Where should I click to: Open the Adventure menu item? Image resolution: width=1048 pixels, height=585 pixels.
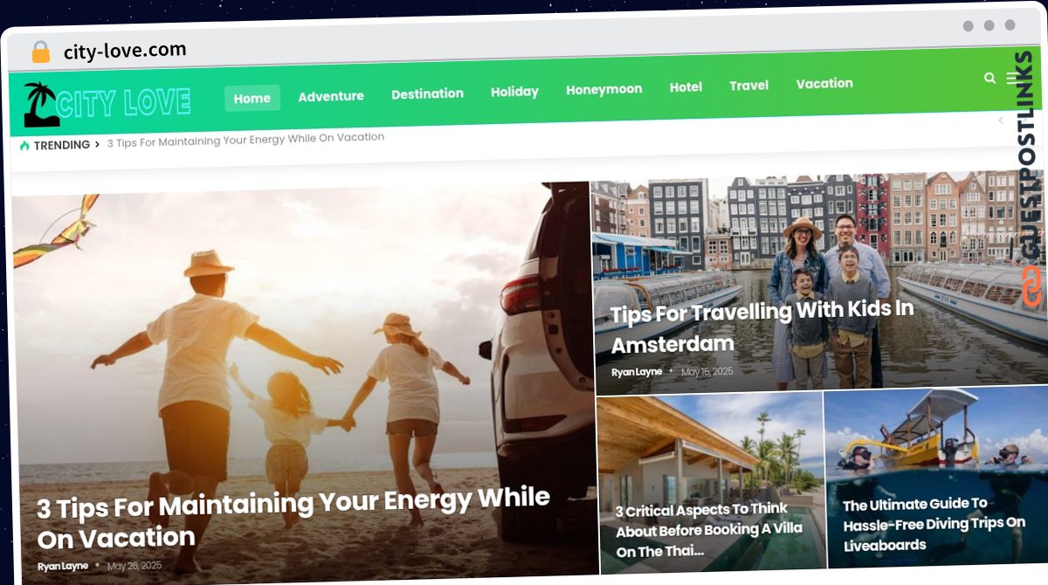tap(331, 96)
